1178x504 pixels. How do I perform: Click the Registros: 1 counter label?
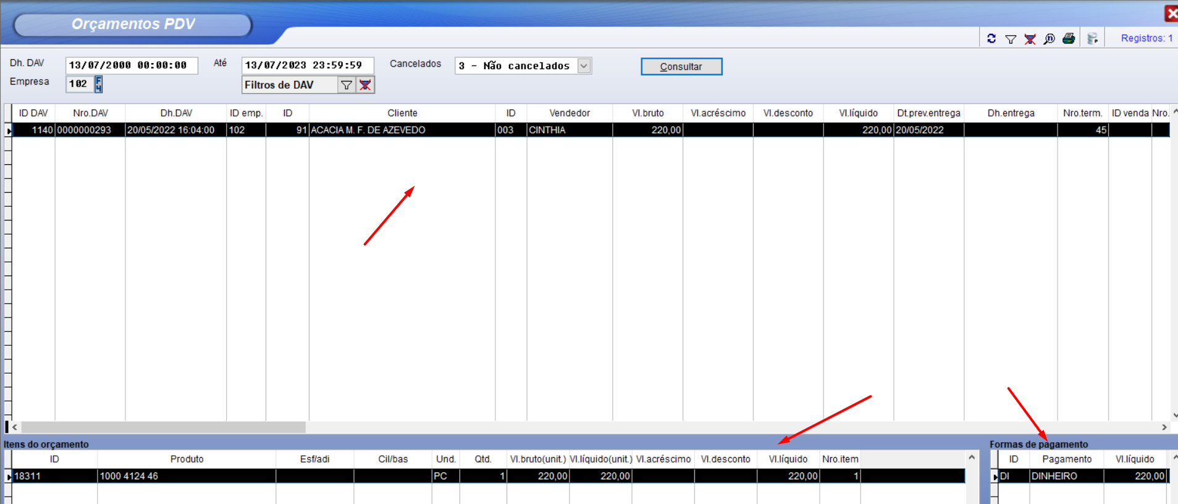[1146, 38]
